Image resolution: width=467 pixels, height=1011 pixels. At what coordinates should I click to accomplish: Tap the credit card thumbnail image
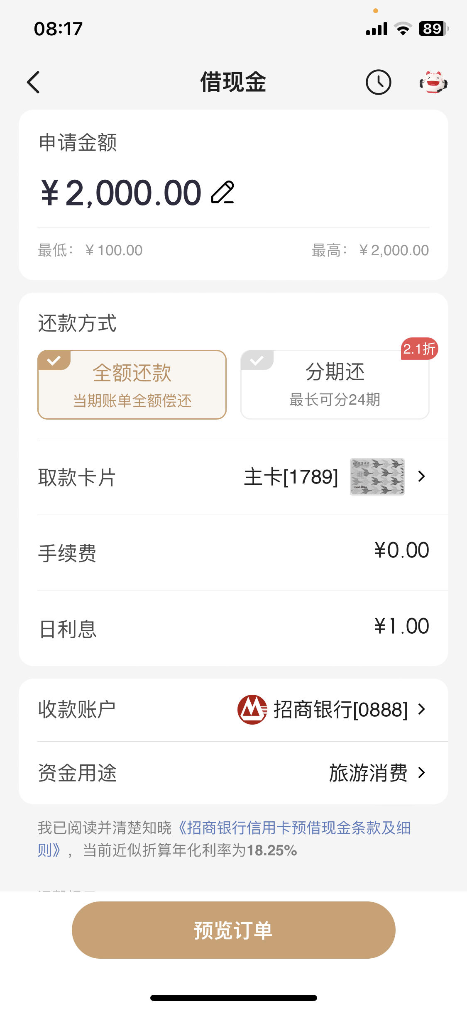pyautogui.click(x=377, y=477)
